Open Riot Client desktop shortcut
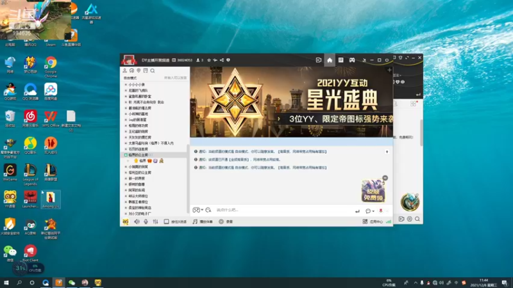The image size is (513, 288). (30, 253)
